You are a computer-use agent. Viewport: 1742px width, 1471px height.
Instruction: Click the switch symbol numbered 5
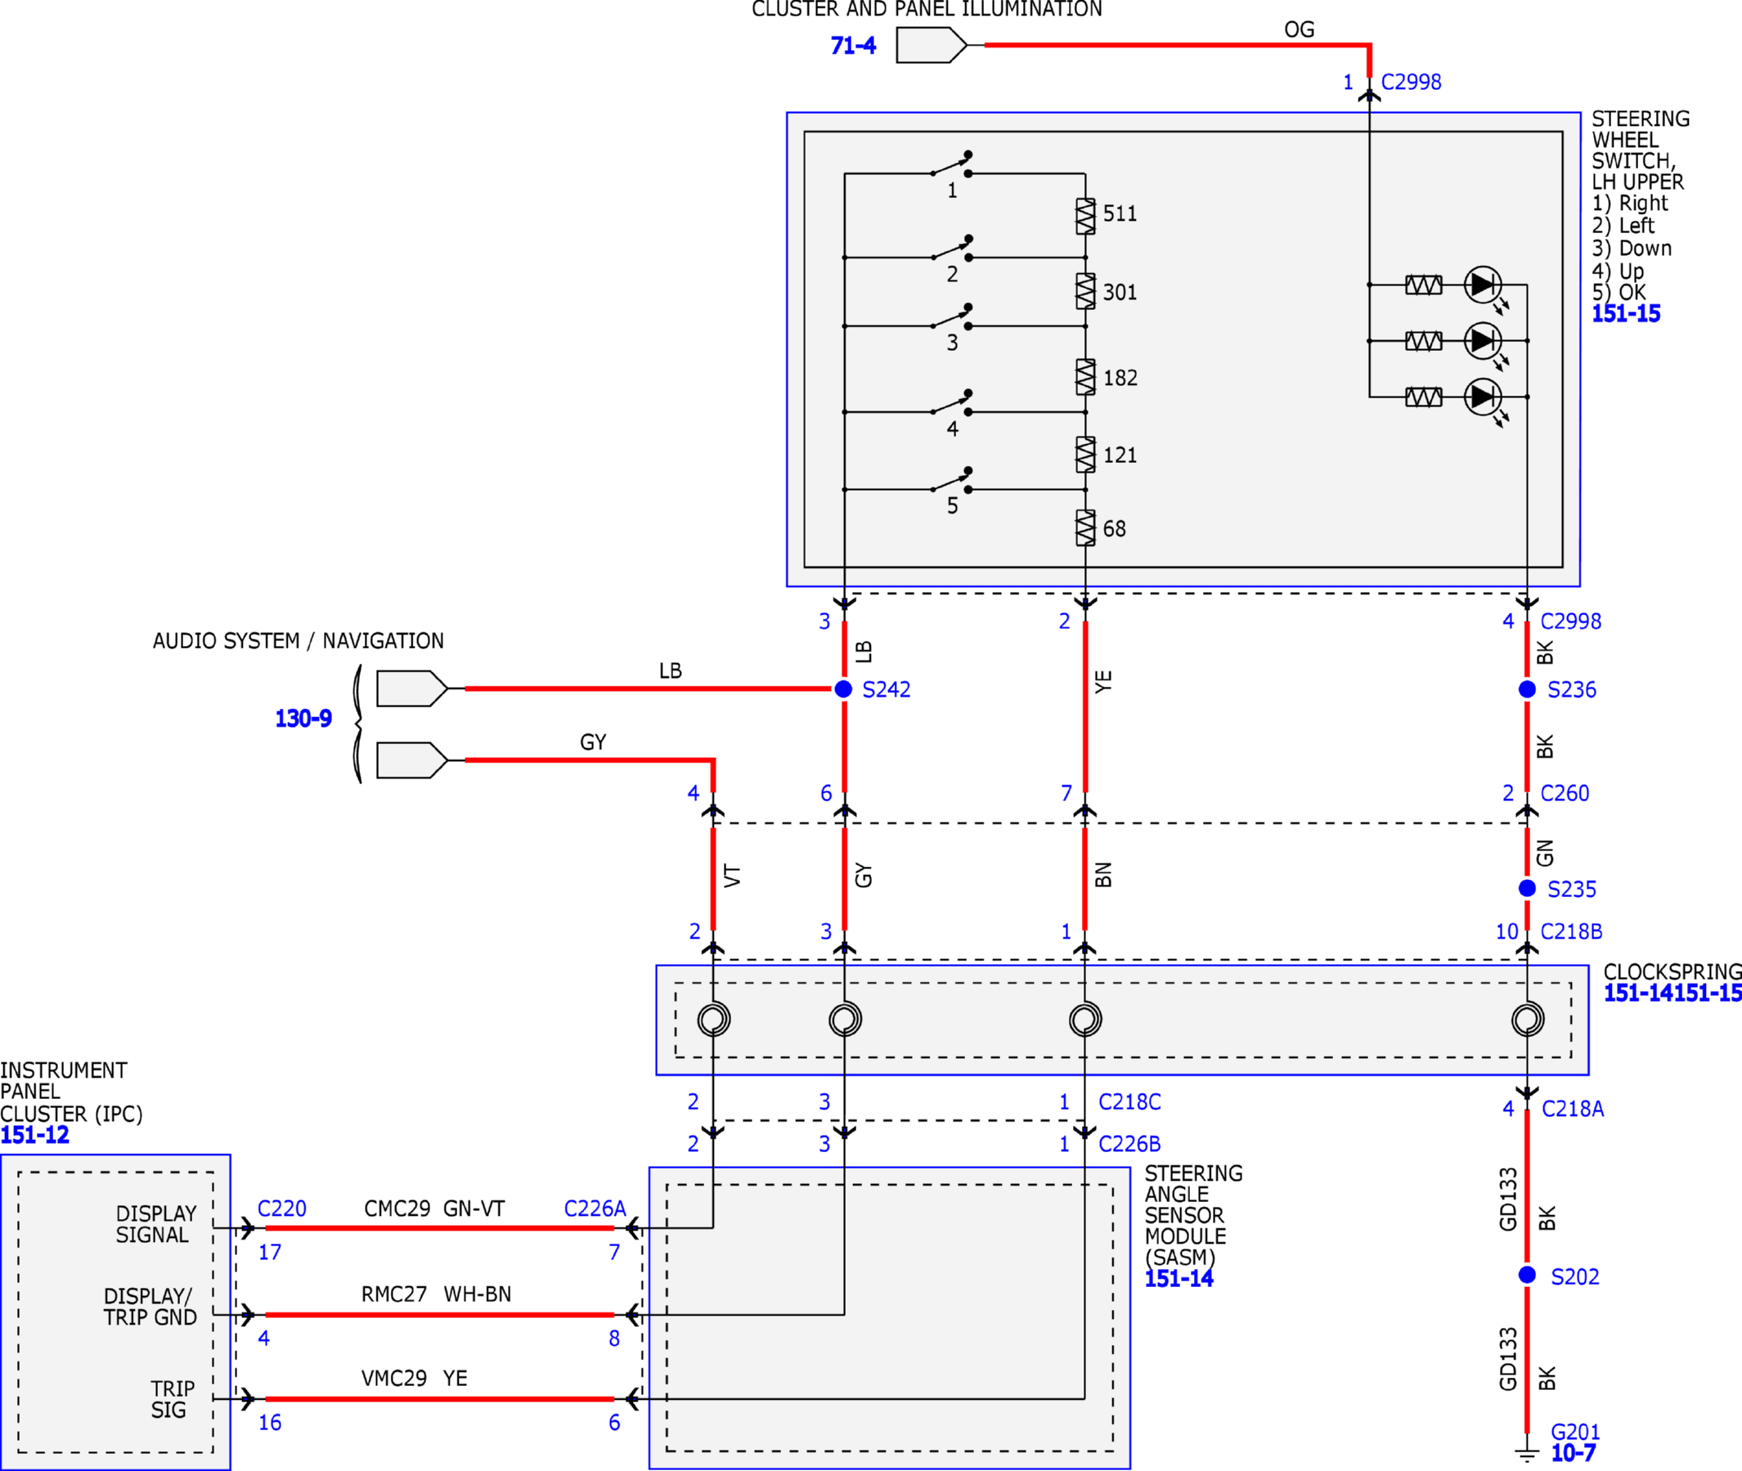coord(951,480)
